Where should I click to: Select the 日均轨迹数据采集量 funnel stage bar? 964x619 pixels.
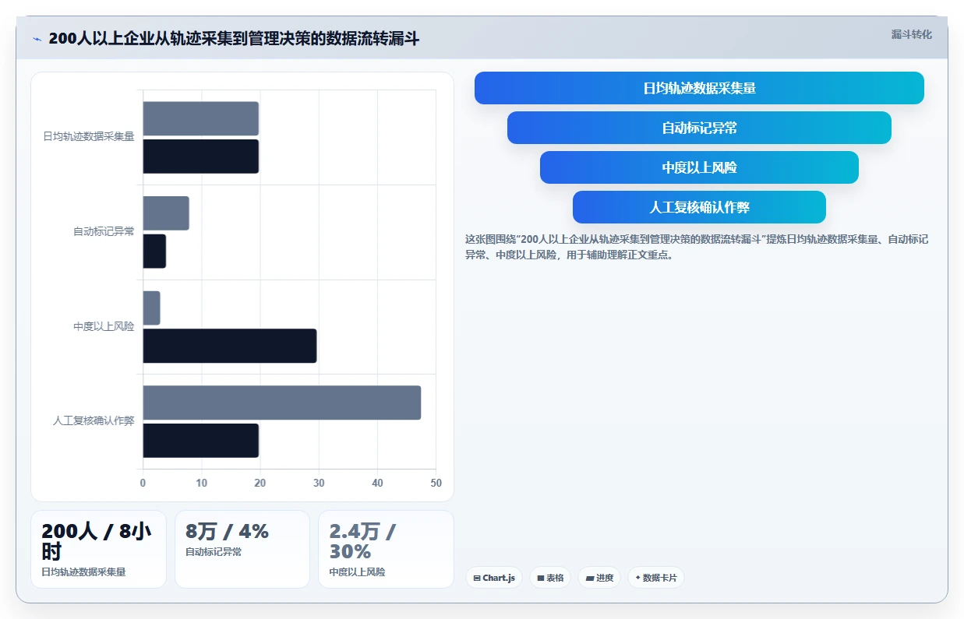click(x=699, y=88)
